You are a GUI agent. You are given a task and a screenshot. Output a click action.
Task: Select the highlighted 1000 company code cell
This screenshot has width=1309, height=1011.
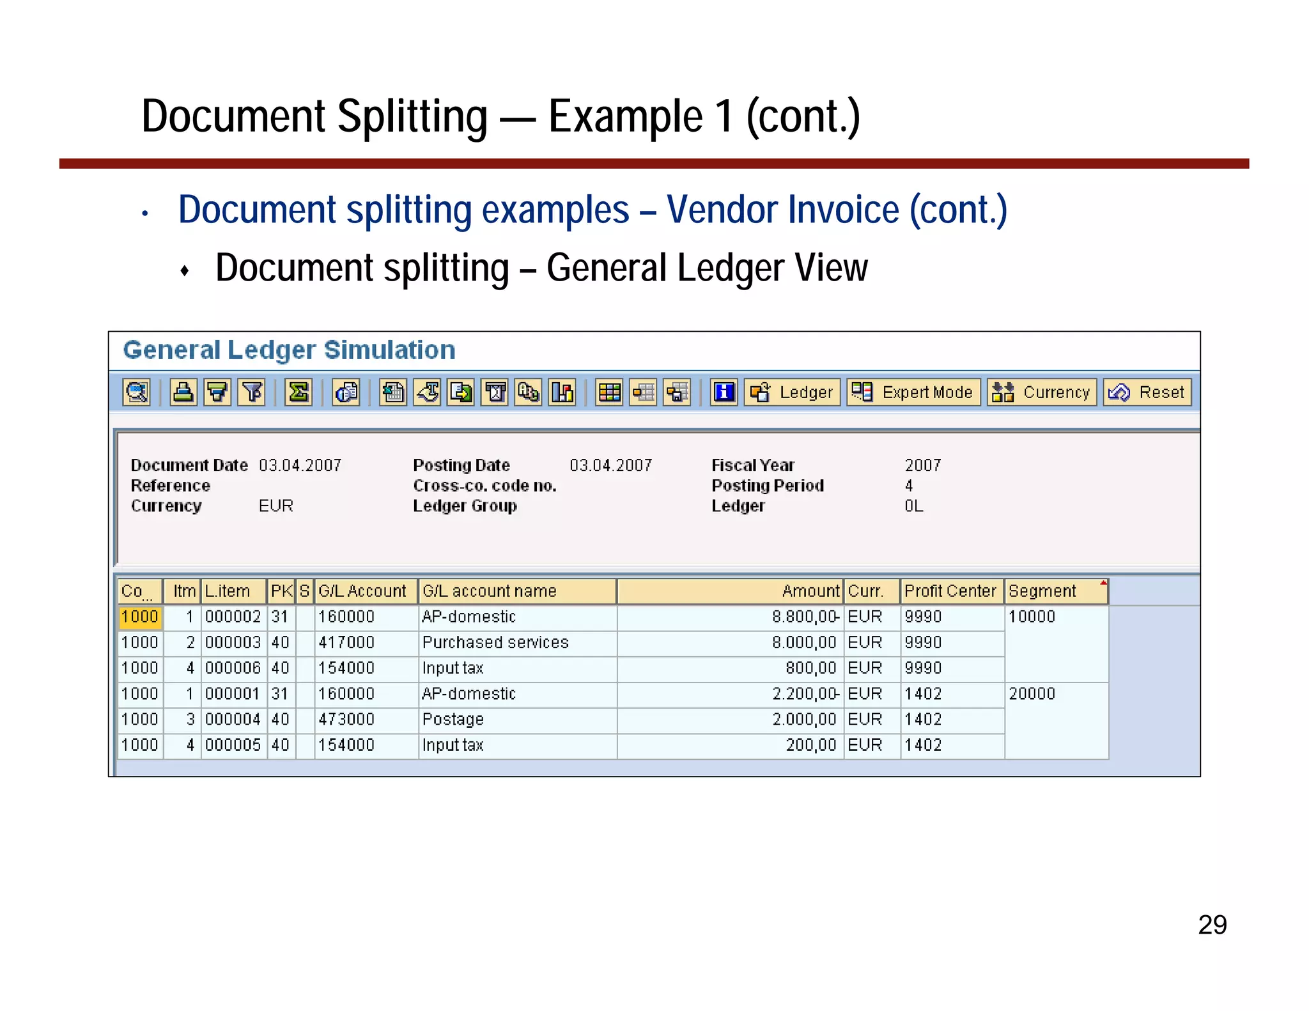point(140,617)
